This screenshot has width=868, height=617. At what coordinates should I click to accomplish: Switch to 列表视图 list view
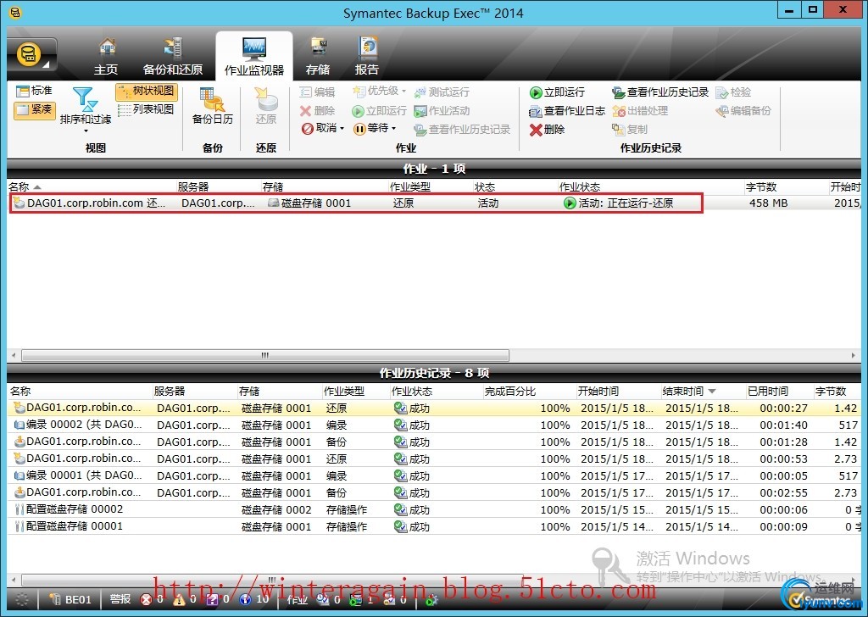click(x=147, y=109)
